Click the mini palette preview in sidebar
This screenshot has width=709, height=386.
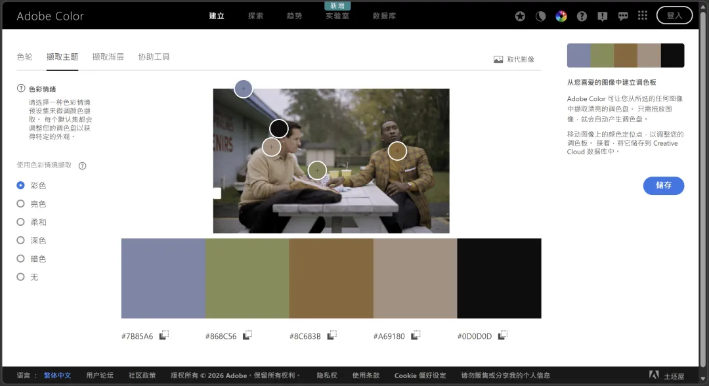(x=626, y=55)
